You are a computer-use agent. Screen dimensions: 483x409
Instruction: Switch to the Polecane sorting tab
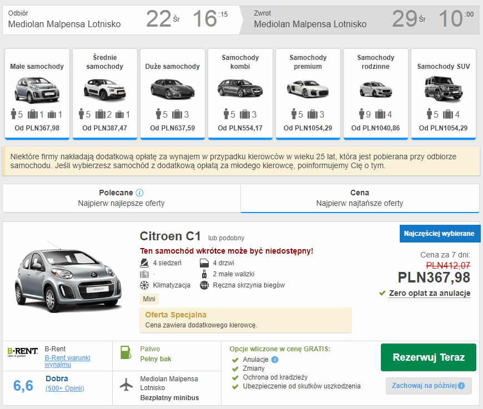click(122, 198)
